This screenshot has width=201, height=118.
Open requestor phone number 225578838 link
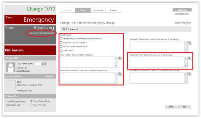pos(22,68)
